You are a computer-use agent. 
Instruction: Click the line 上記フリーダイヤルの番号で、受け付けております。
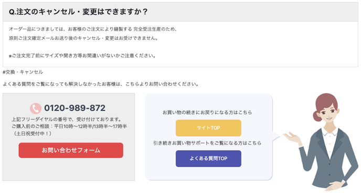(x=67, y=119)
